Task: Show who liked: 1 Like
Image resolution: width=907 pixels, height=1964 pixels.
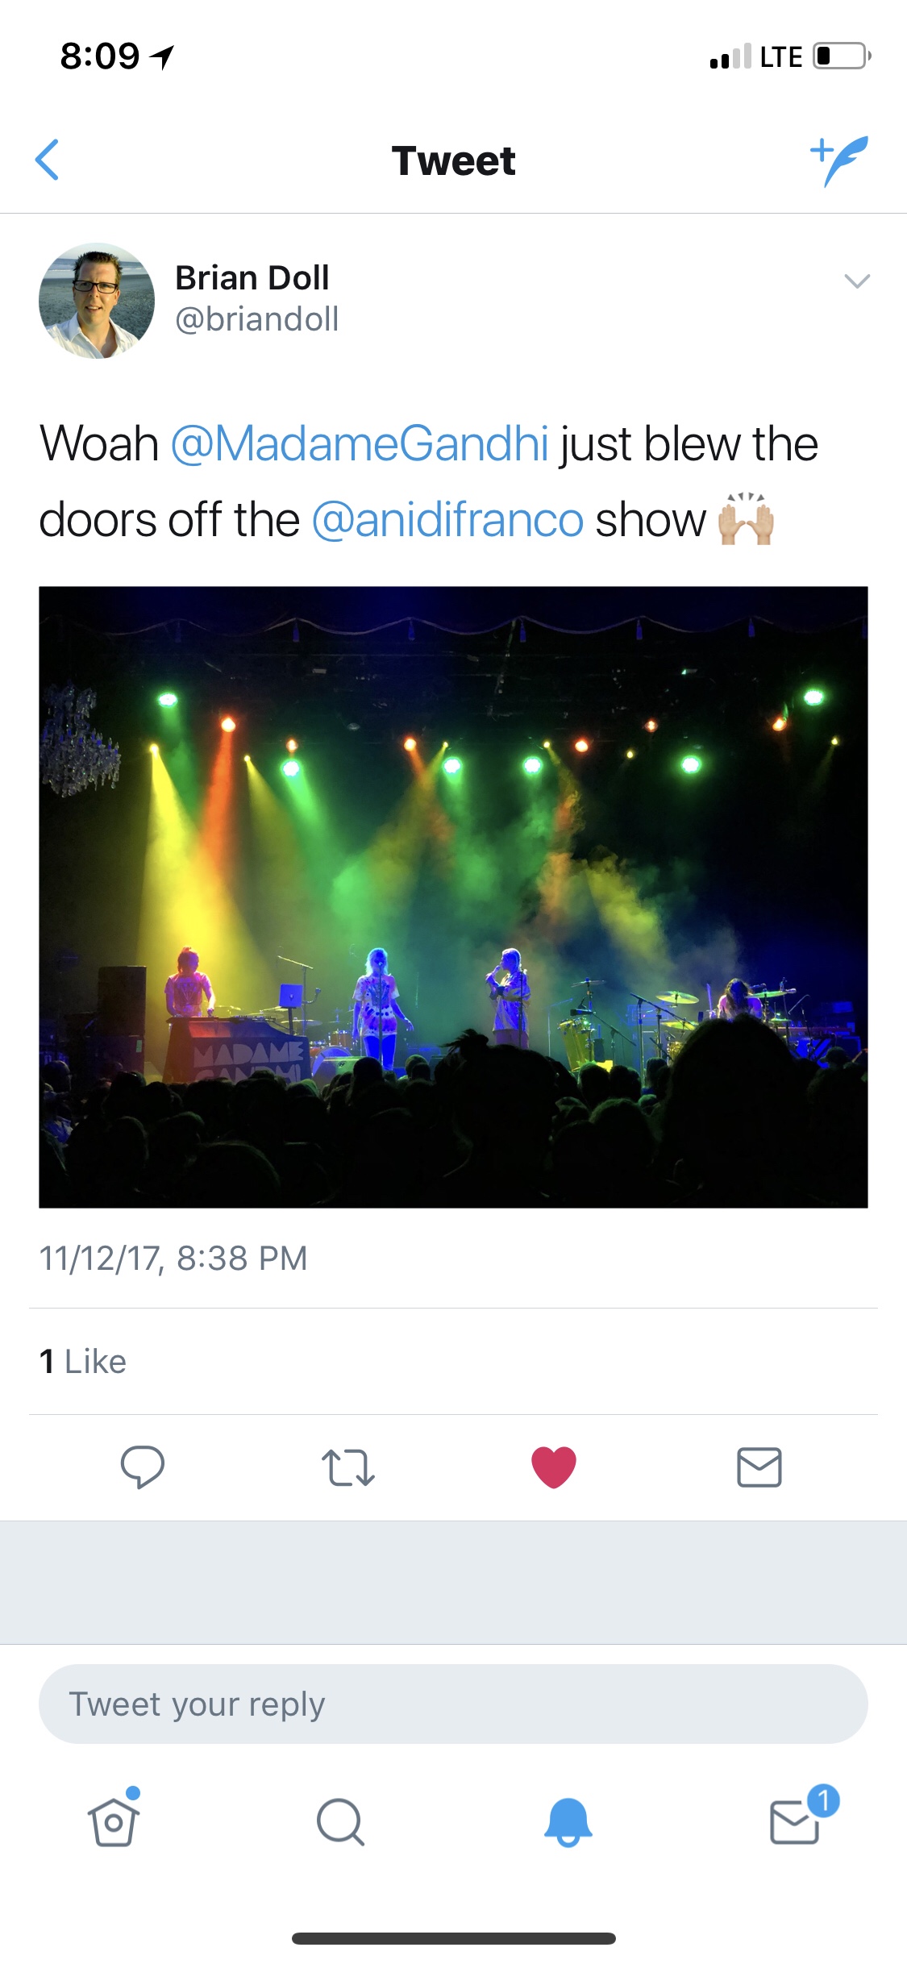Action: click(x=83, y=1362)
